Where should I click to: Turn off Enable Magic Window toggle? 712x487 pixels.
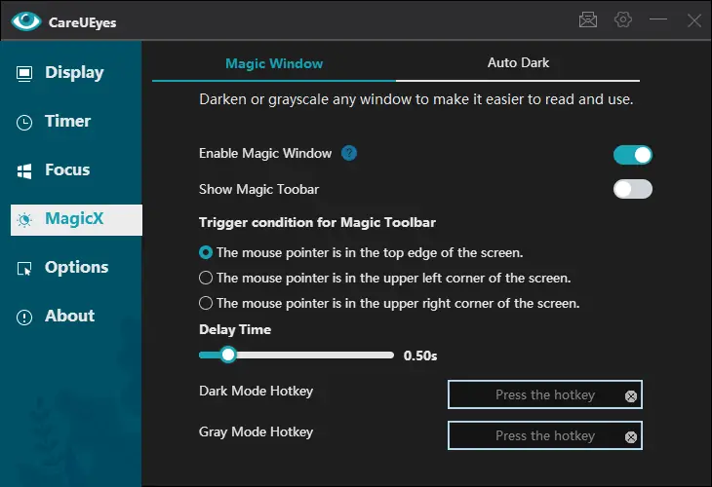pyautogui.click(x=633, y=155)
